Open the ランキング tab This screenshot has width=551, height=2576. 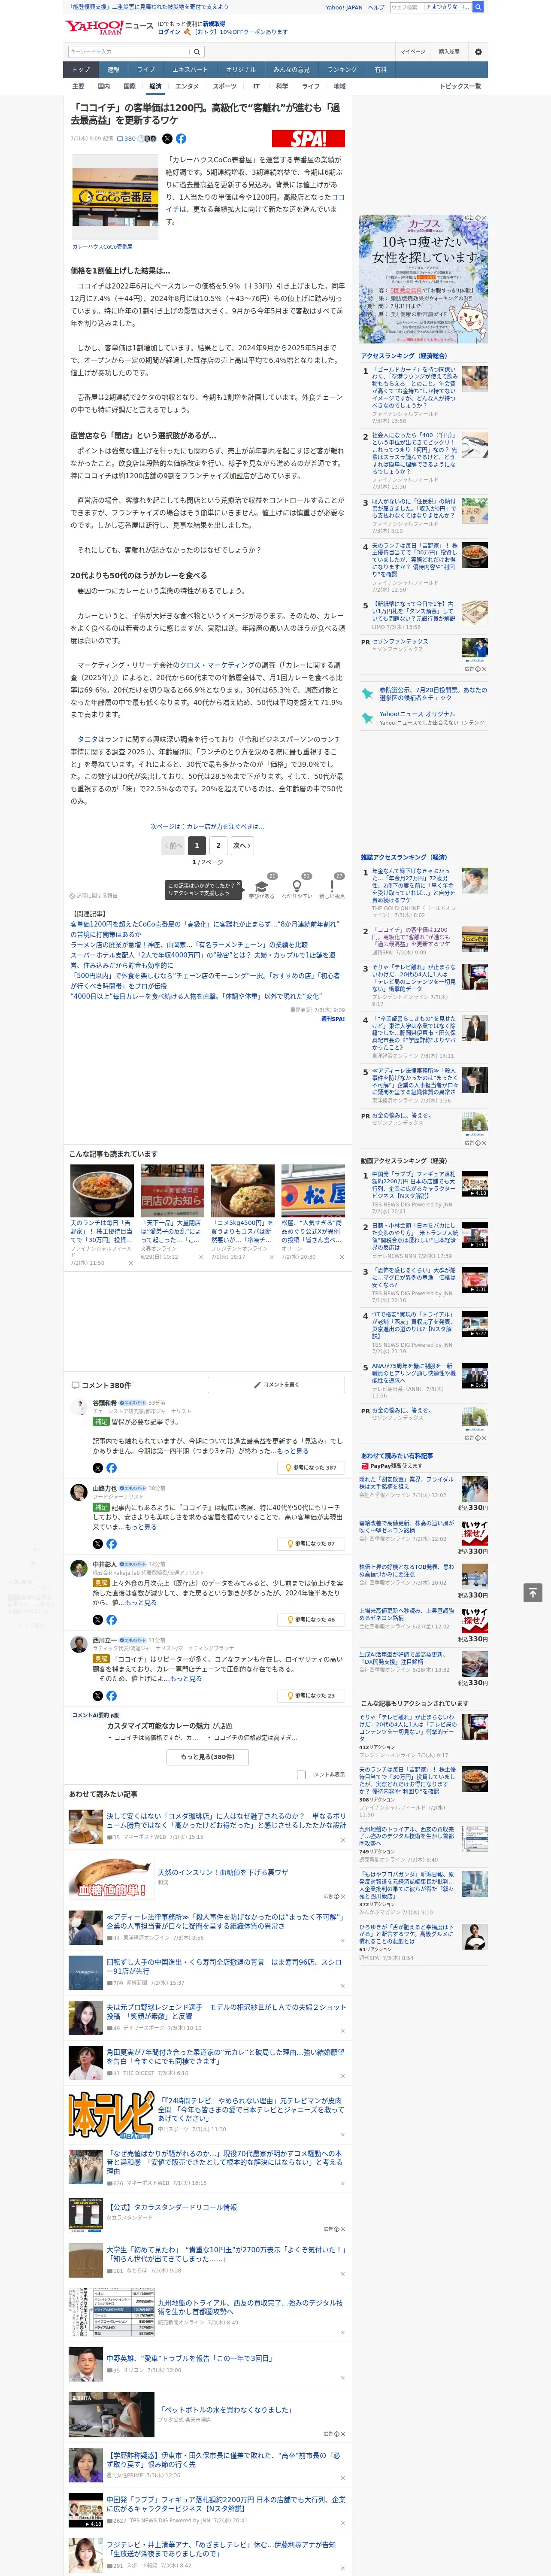click(x=342, y=70)
